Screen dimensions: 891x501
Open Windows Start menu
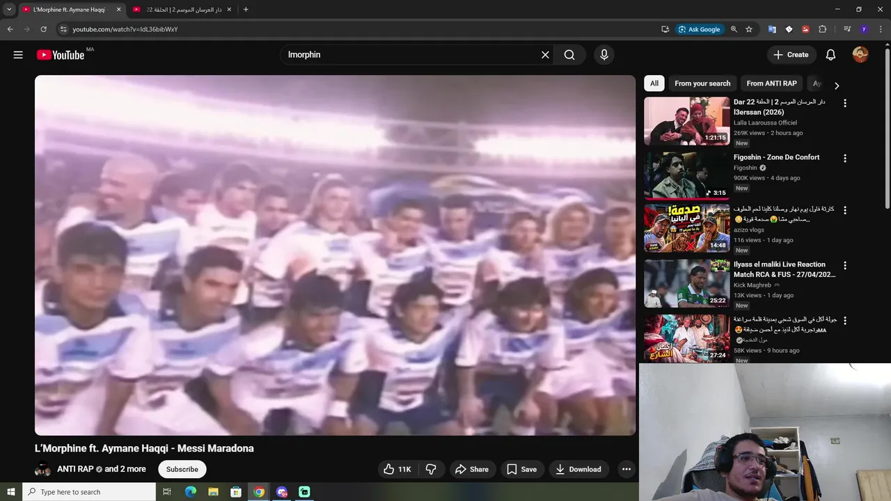(11, 492)
